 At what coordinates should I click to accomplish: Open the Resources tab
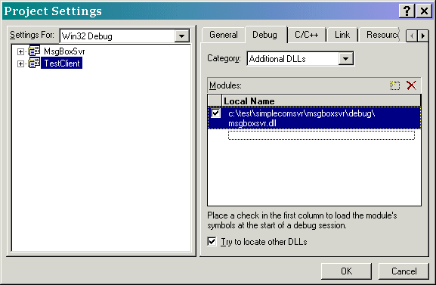click(x=380, y=35)
